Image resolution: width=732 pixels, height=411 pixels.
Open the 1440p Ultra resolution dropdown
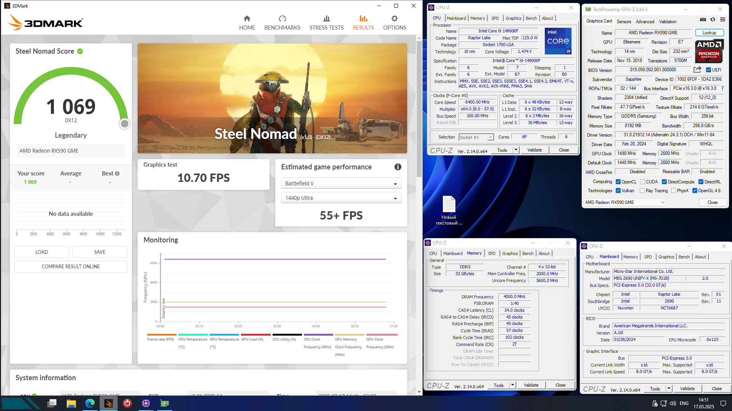click(341, 198)
